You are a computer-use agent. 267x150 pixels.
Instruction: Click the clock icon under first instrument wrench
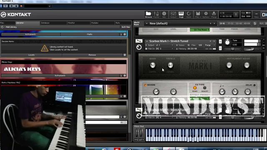pos(139,47)
